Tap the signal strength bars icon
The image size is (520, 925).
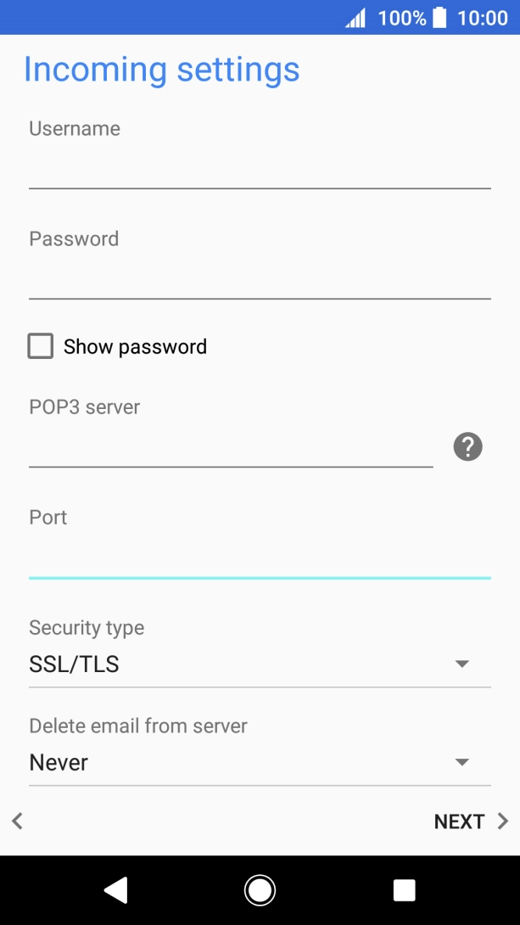click(x=354, y=17)
